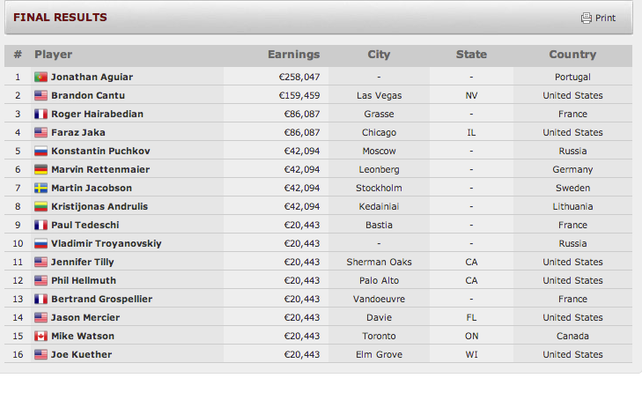The width and height of the screenshot is (642, 393).
Task: Open Brandon Cantu's player profile
Action: click(88, 95)
